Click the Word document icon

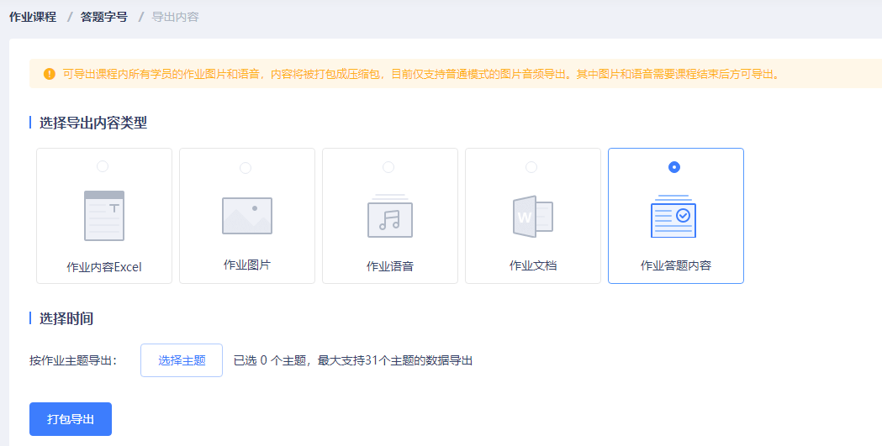533,216
